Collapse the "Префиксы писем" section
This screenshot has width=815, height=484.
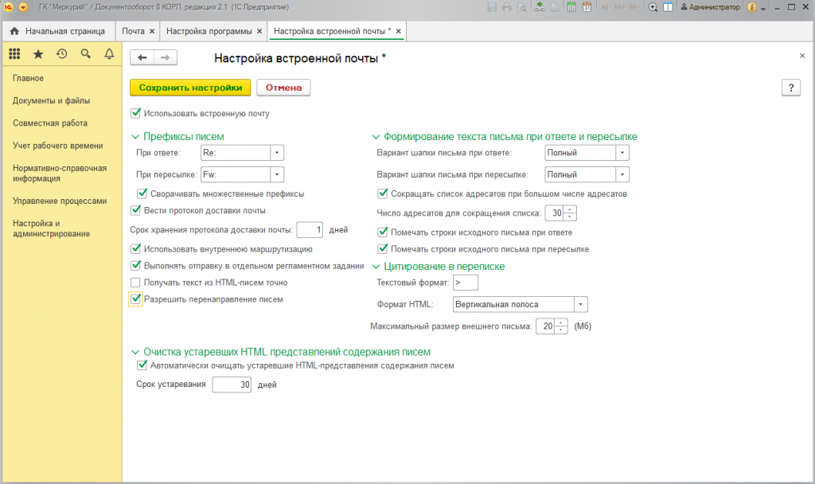[135, 136]
